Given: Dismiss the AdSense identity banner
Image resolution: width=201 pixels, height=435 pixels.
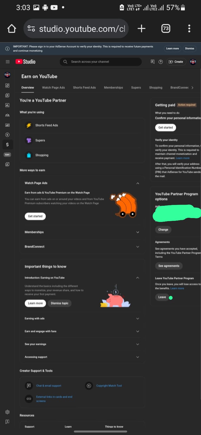Looking at the screenshot, I should pos(190,49).
